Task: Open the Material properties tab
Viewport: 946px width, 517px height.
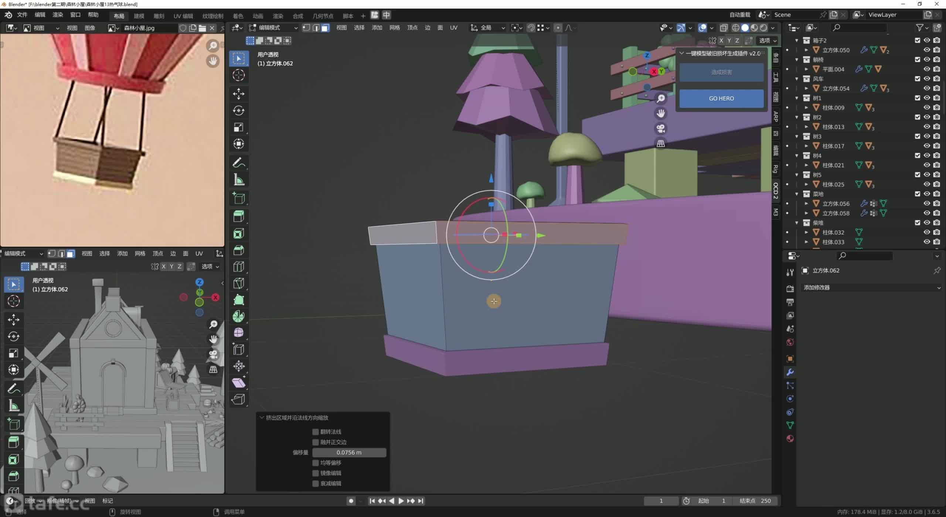Action: pyautogui.click(x=790, y=439)
